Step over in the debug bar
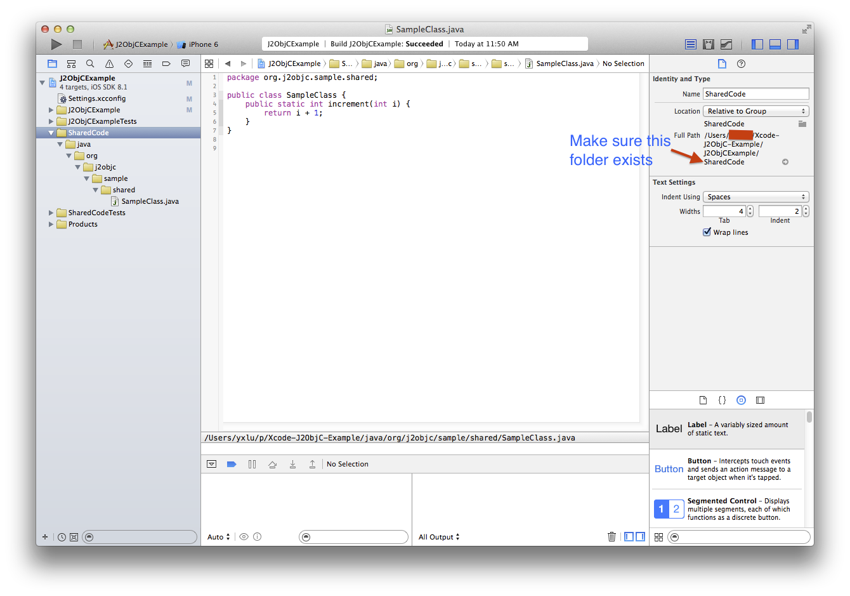This screenshot has width=850, height=596. coord(272,464)
